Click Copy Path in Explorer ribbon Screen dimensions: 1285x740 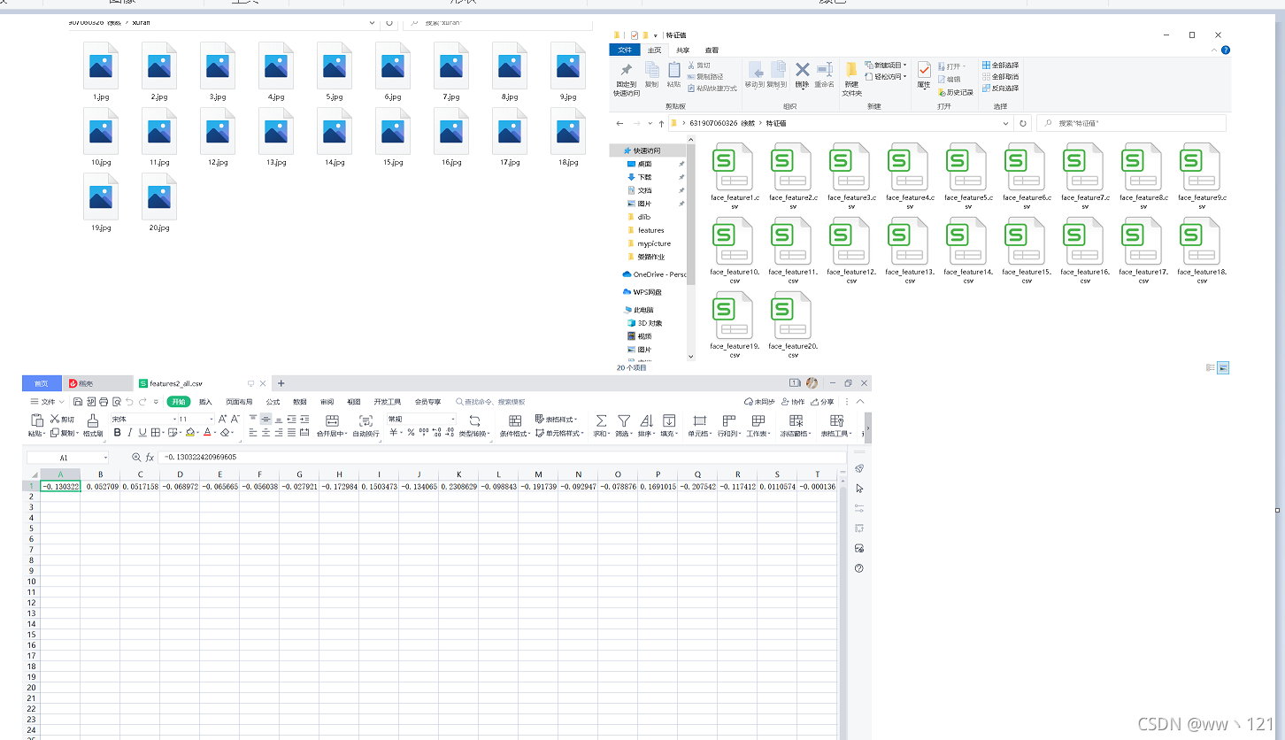pos(705,77)
